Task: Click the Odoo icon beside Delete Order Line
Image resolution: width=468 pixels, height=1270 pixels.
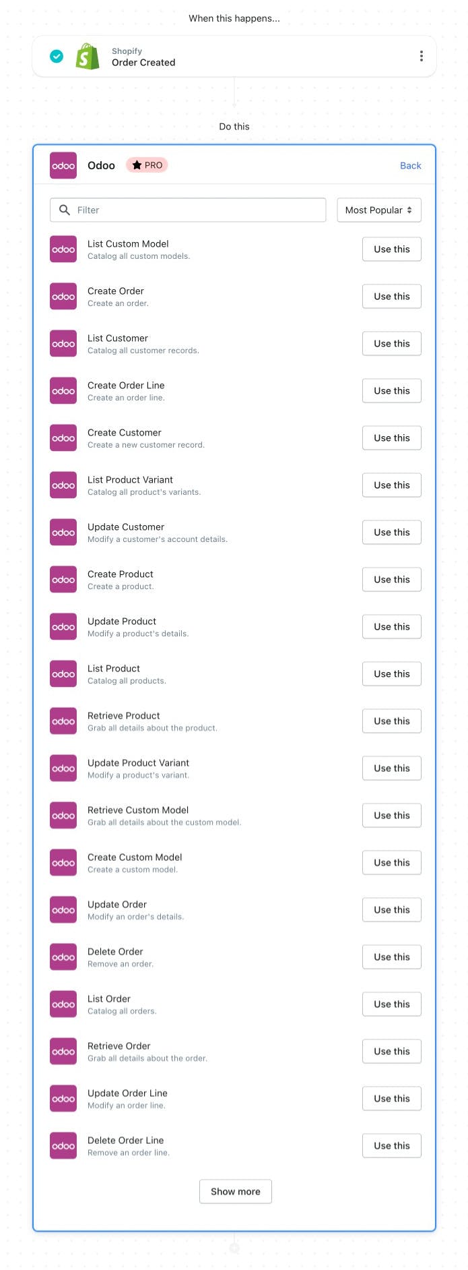Action: coord(63,1146)
